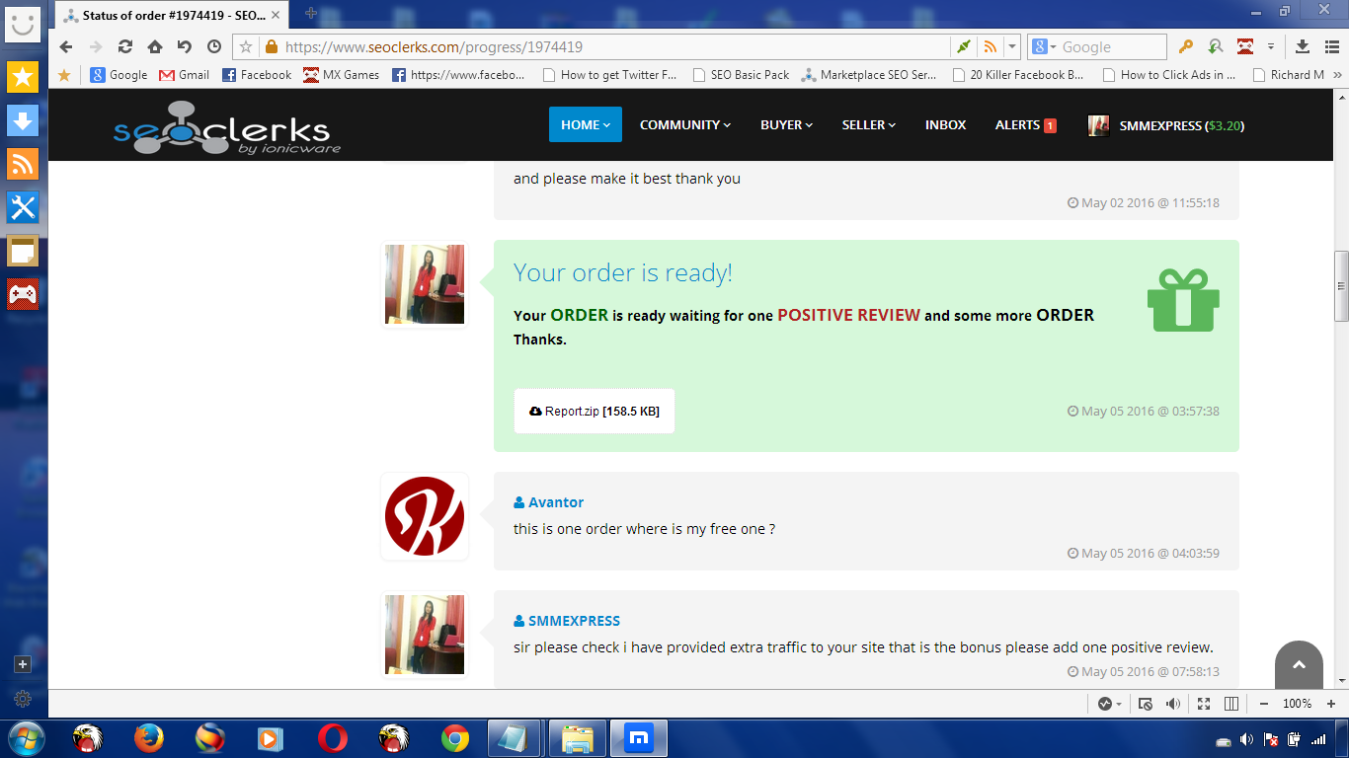The height and width of the screenshot is (758, 1349).
Task: Open the INBOX menu item
Action: [945, 124]
